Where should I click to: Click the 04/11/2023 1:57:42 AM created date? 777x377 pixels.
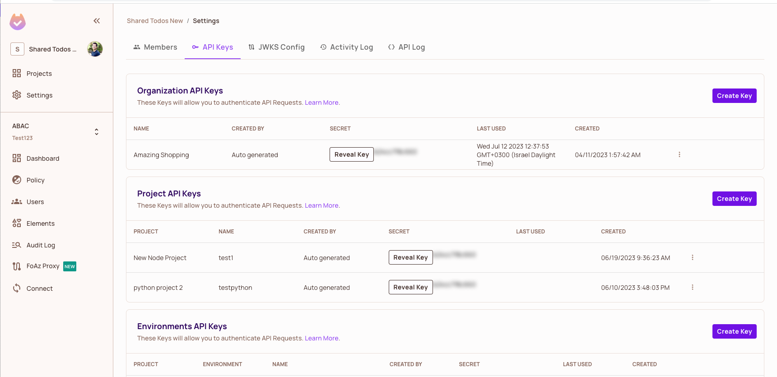pyautogui.click(x=608, y=155)
